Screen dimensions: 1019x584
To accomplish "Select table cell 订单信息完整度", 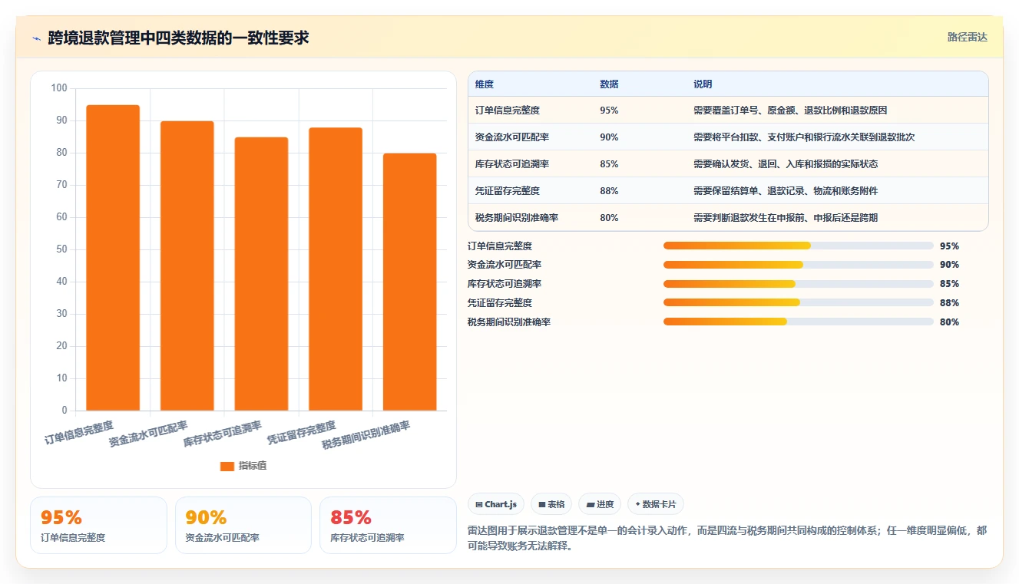I will (508, 111).
